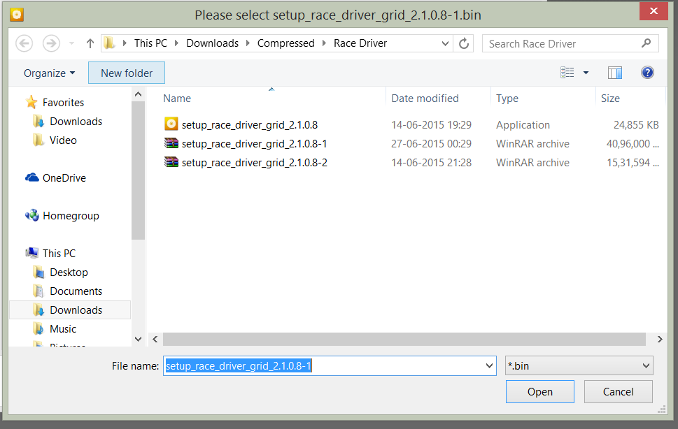This screenshot has height=429, width=678.
Task: Open recent locations dropdown arrow
Action: [72, 43]
